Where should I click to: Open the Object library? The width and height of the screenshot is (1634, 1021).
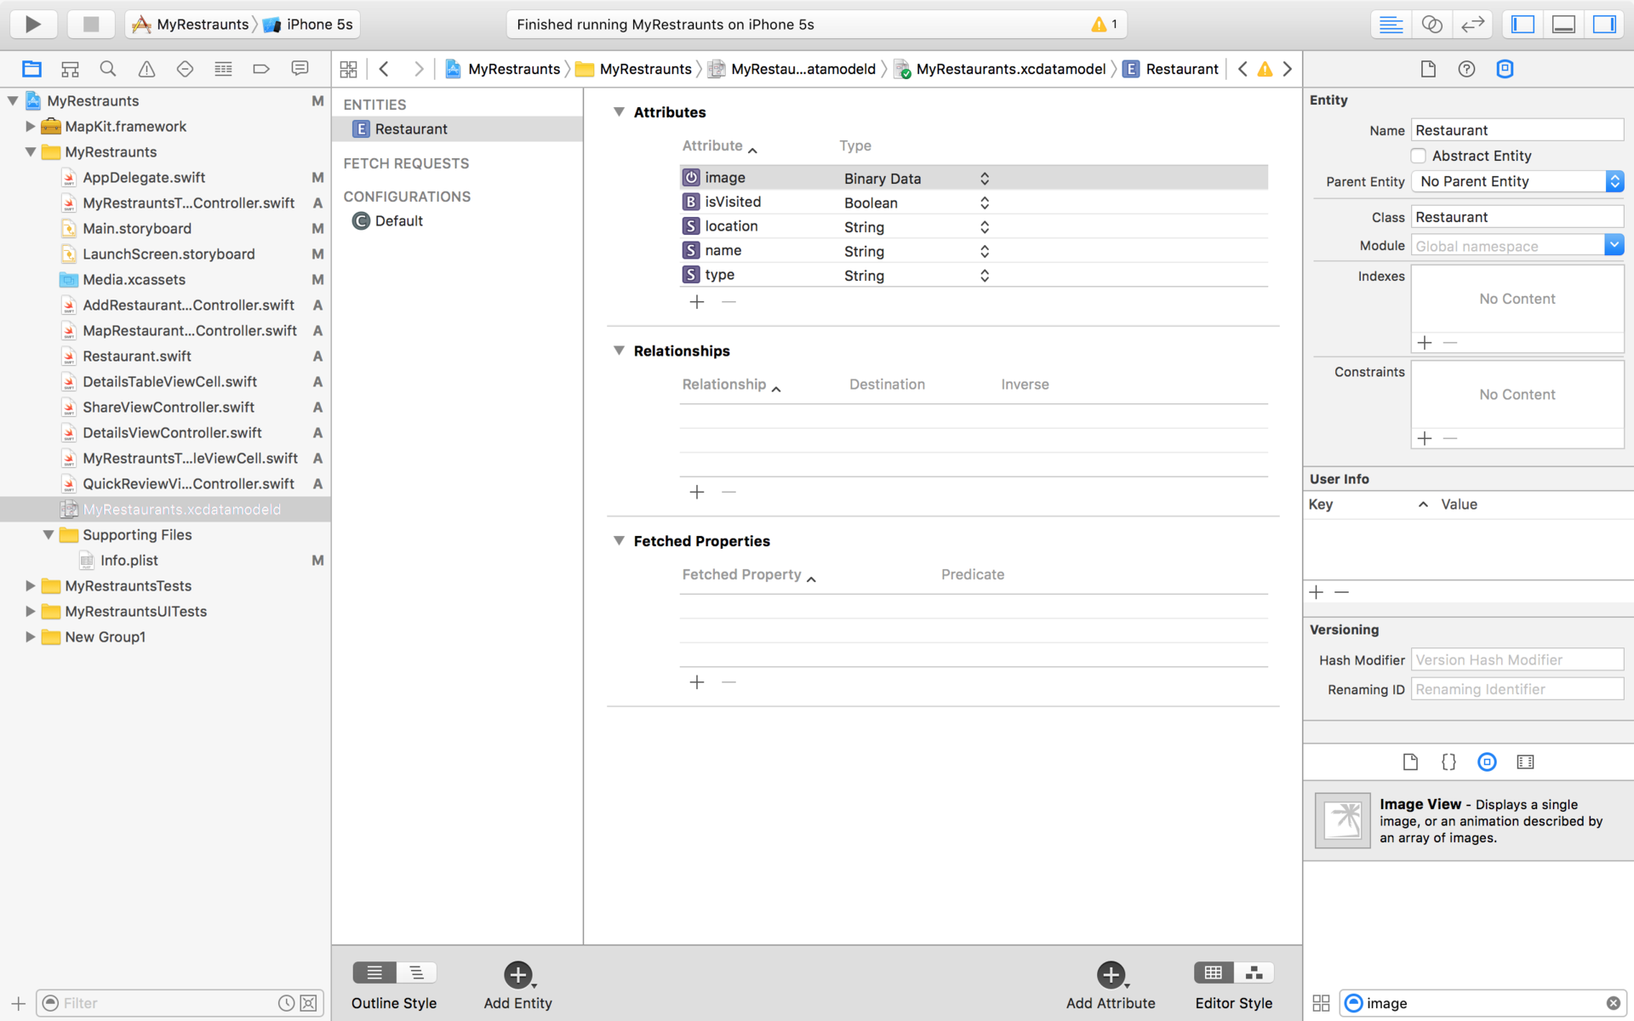1487,761
